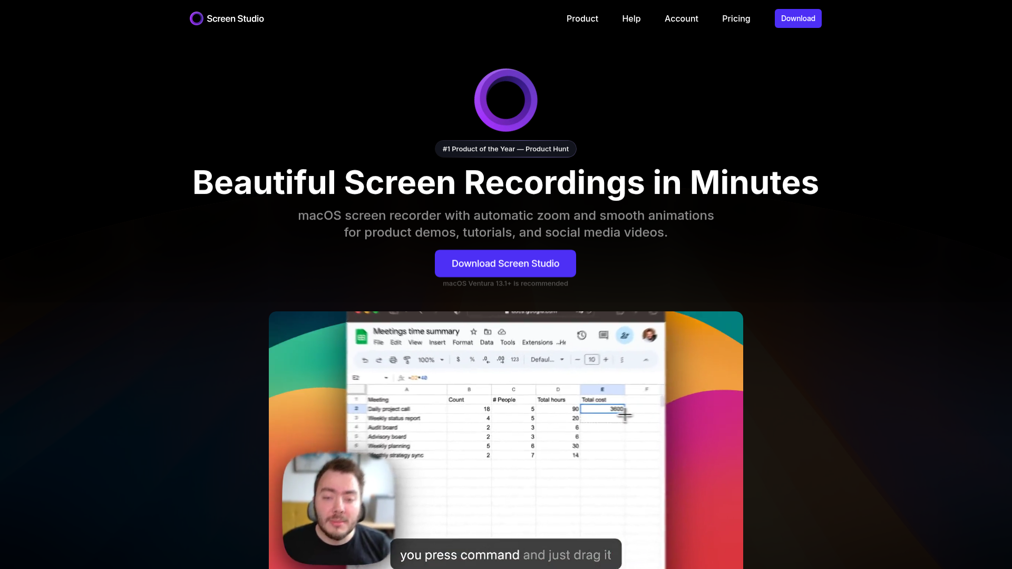Select column E header in the spreadsheet
1012x569 pixels.
point(602,389)
